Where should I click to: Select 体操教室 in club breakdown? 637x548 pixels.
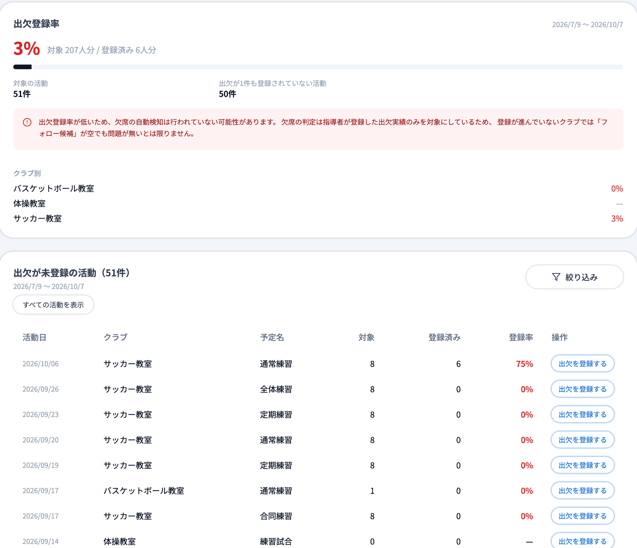tap(318, 204)
